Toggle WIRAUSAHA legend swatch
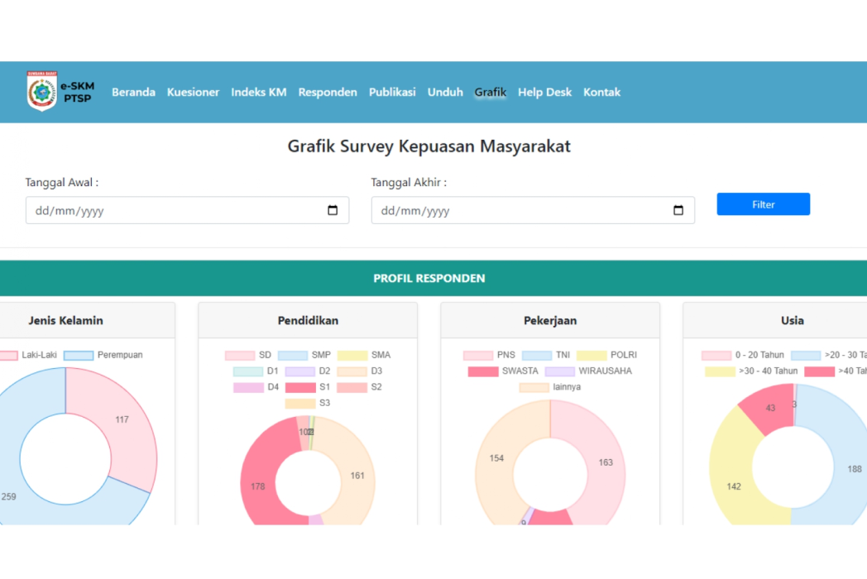 pos(559,371)
